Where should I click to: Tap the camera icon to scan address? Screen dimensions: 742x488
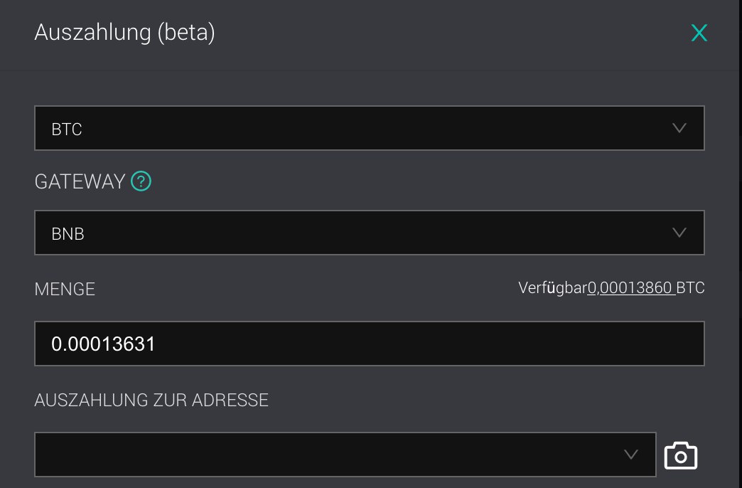point(681,456)
